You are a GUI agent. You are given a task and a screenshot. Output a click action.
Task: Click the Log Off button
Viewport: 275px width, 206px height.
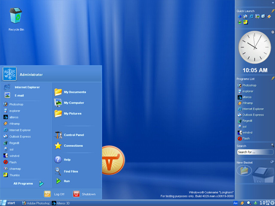point(54,194)
